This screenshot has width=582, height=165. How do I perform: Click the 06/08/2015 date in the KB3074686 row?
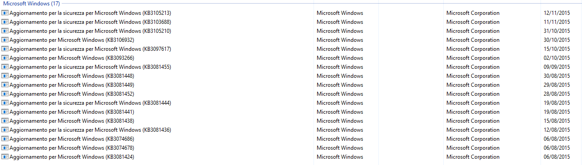point(557,139)
